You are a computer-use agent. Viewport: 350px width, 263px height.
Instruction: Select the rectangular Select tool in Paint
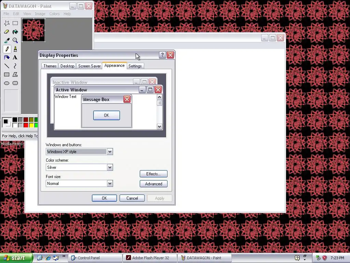(x=15, y=23)
